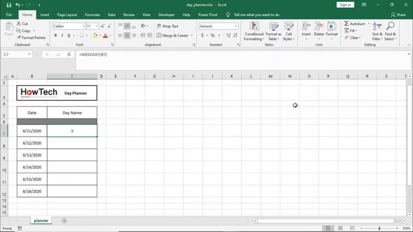This screenshot has width=413, height=232.
Task: Click the Copy icon
Action: coord(19,30)
